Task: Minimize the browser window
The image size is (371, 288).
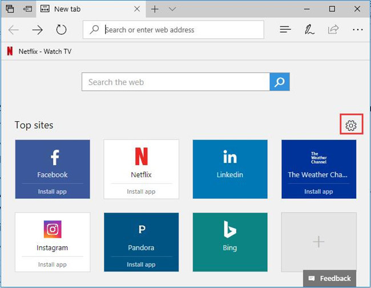Action: (x=307, y=9)
